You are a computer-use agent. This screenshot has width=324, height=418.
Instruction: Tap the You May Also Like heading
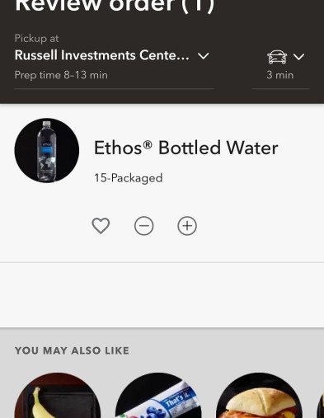(x=72, y=350)
